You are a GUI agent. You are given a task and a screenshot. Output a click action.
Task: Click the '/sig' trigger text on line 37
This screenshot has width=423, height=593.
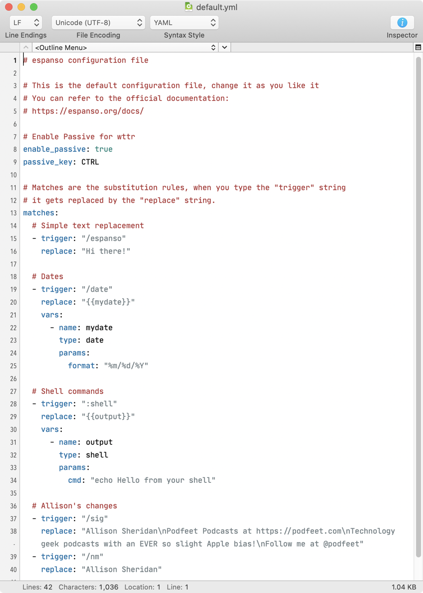pyautogui.click(x=95, y=518)
